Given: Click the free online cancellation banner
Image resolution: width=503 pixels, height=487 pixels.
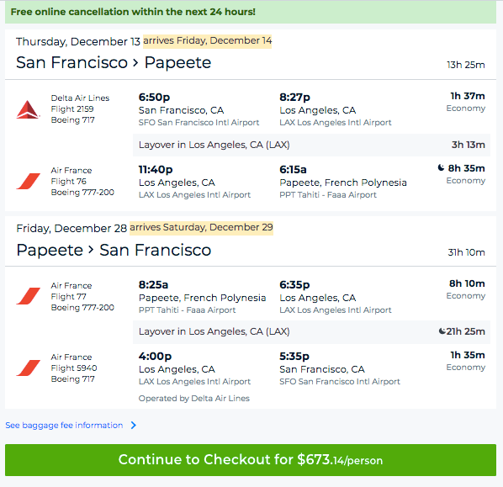Looking at the screenshot, I should pyautogui.click(x=251, y=12).
